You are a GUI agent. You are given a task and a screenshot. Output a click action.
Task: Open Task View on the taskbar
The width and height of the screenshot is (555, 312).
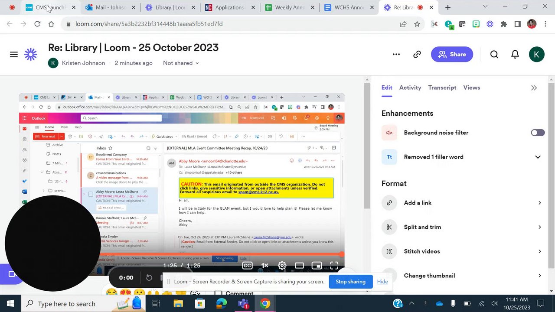click(156, 304)
